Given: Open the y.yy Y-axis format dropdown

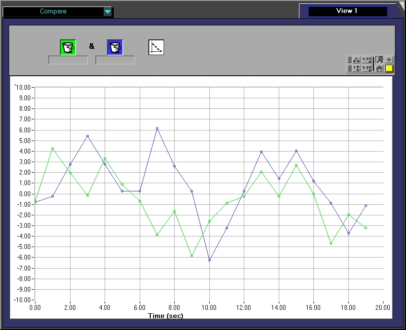Looking at the screenshot, I should click(x=367, y=69).
